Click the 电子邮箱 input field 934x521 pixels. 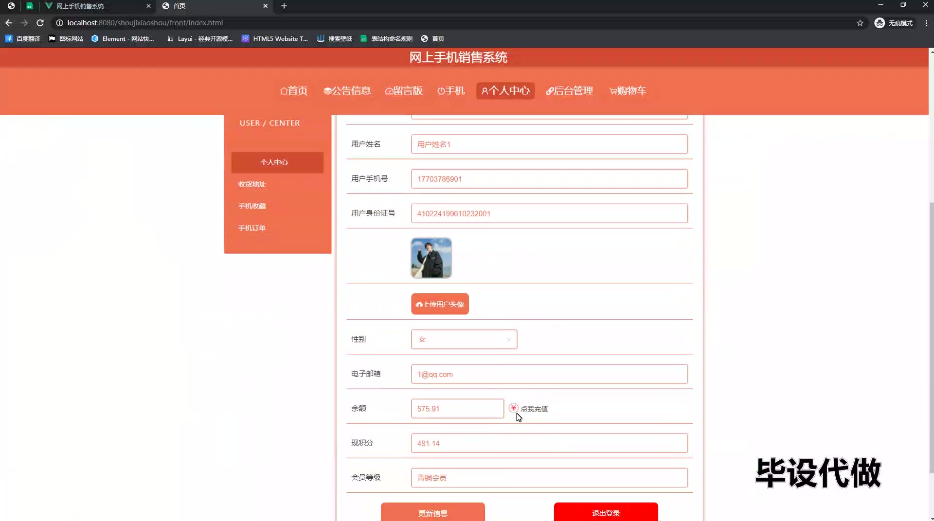pos(549,374)
